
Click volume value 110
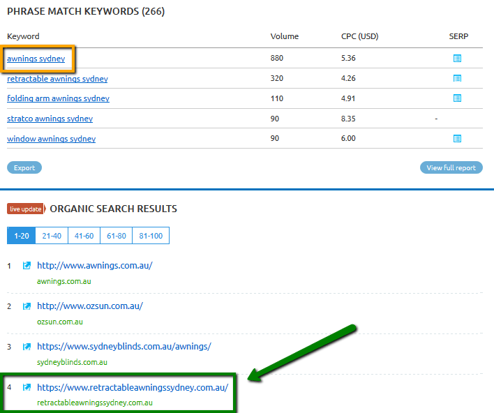point(277,98)
